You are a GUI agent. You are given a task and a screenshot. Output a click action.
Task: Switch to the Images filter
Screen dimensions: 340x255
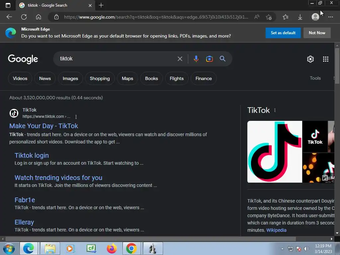coord(70,78)
